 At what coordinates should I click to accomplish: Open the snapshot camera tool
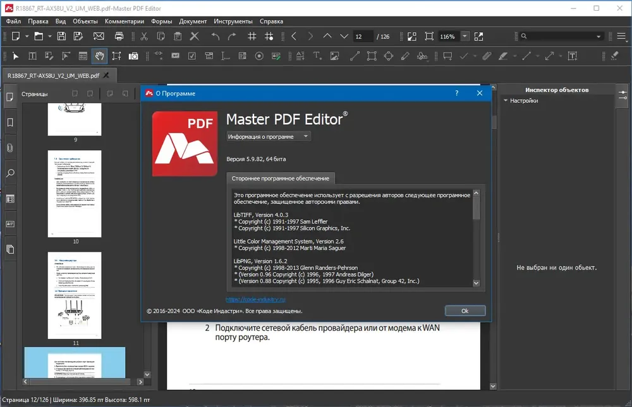133,56
